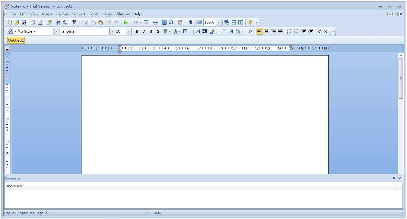Screen dimensions: 407x219
Task: Open the Tahoma font name dropdown
Action: click(x=112, y=31)
